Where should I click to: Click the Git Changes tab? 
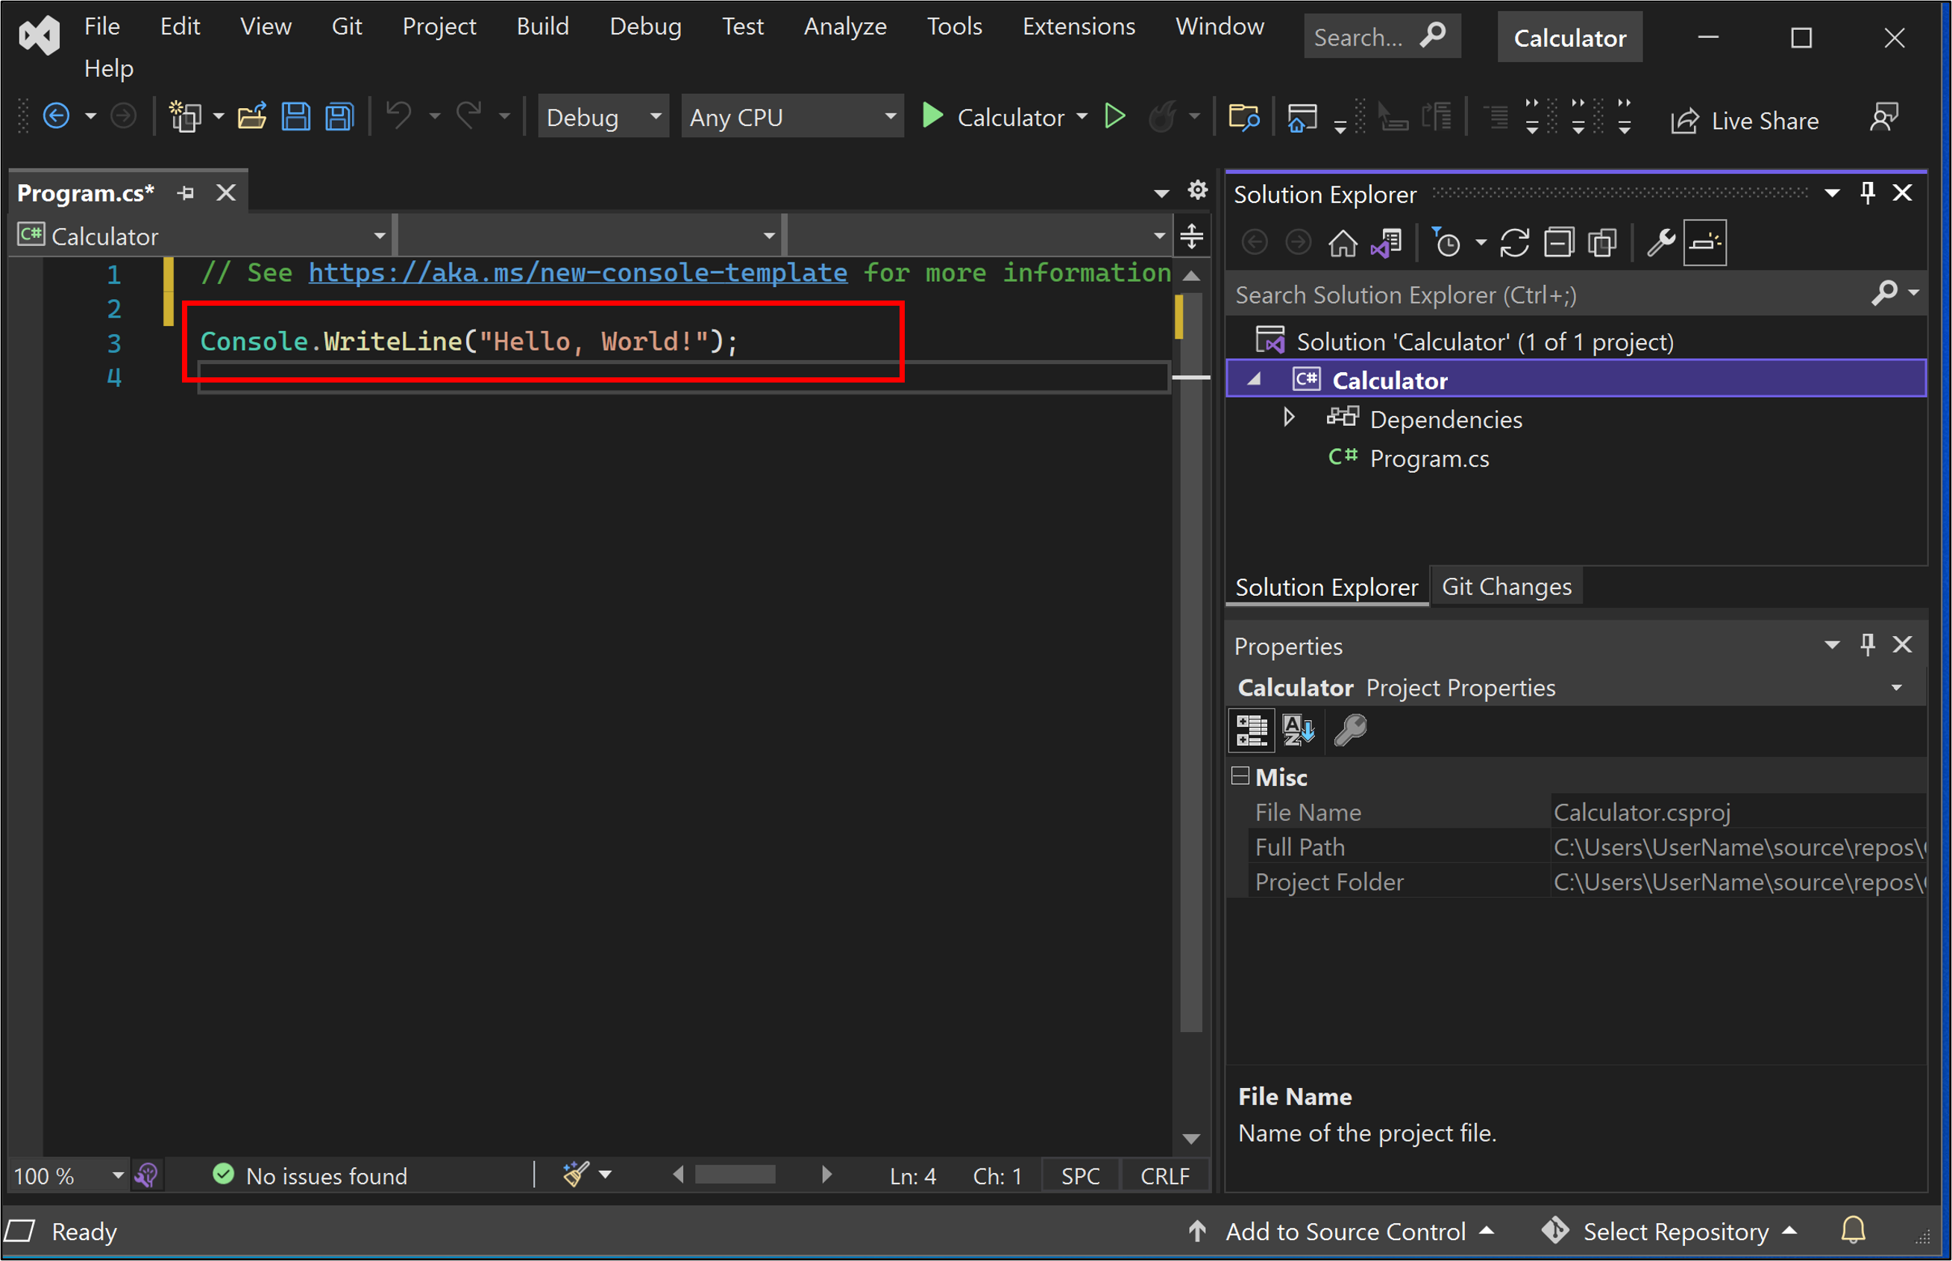pos(1504,585)
